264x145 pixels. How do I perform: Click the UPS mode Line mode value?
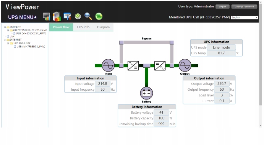coord(221,47)
